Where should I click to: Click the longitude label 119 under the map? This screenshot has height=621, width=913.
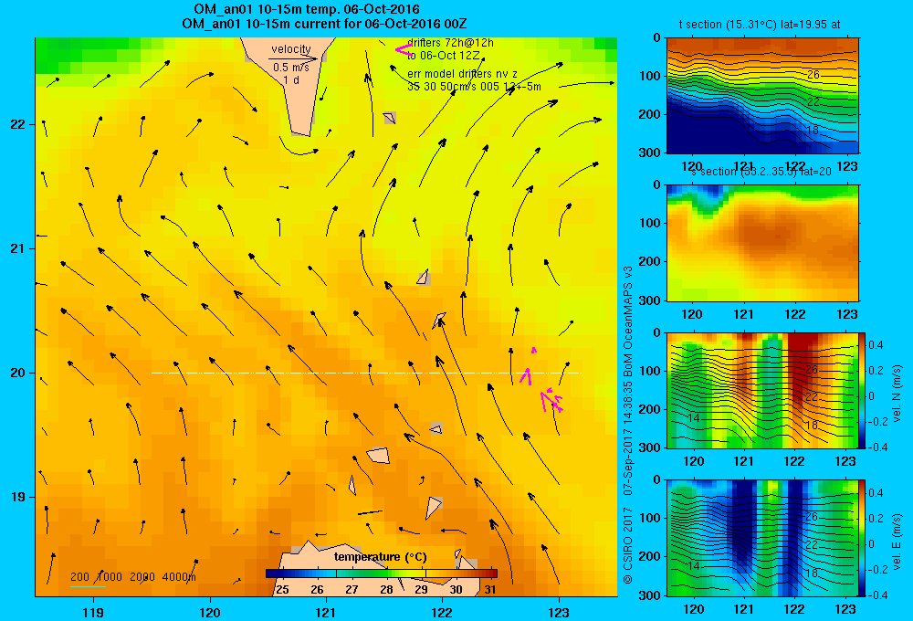(93, 612)
